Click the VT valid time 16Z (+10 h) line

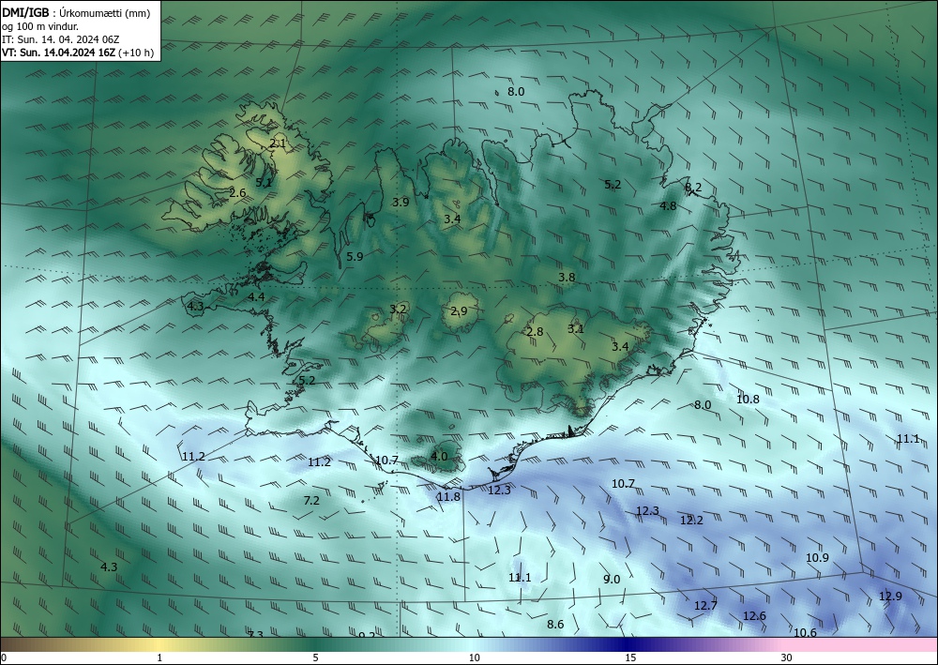tap(78, 53)
